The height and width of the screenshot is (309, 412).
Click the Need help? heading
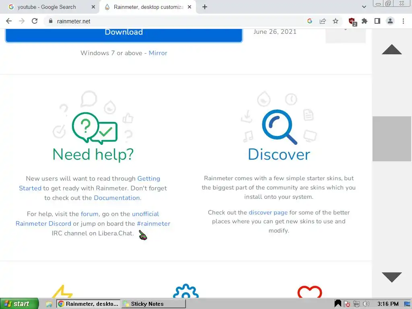(x=93, y=154)
